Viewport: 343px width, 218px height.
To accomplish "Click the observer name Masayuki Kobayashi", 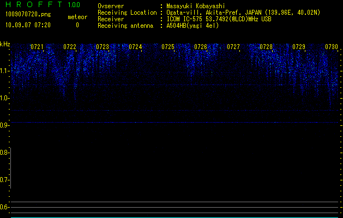I will coord(196,6).
